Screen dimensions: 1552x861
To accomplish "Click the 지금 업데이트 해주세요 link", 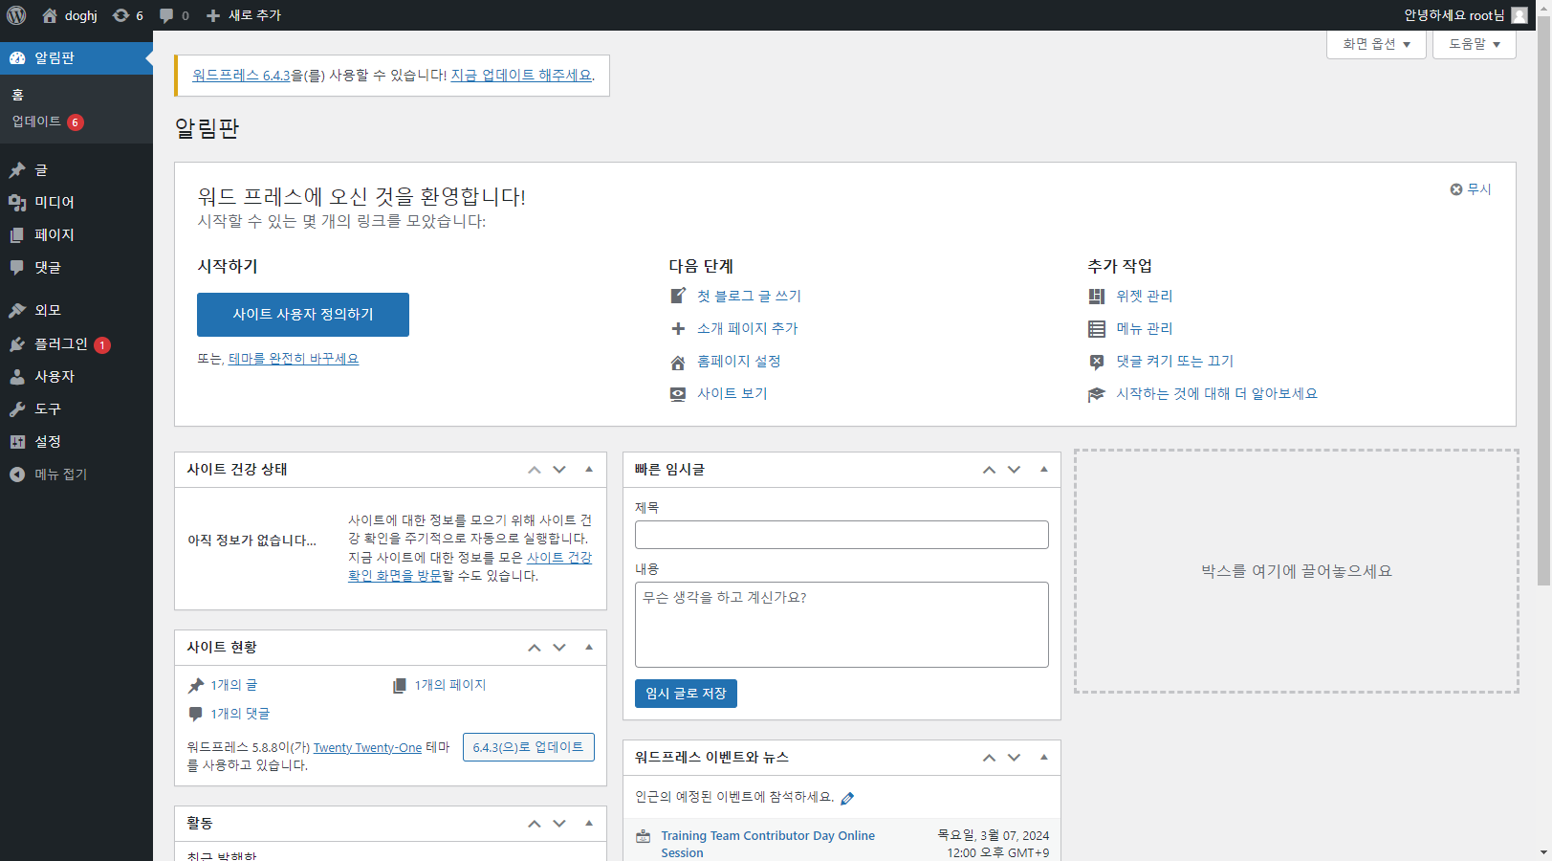I will click(521, 76).
